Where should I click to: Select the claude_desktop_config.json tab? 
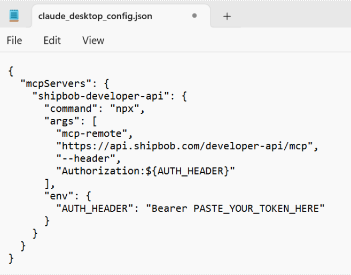[x=121, y=16]
